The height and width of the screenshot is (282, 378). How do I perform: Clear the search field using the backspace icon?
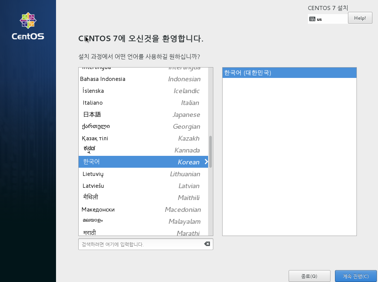coord(207,244)
